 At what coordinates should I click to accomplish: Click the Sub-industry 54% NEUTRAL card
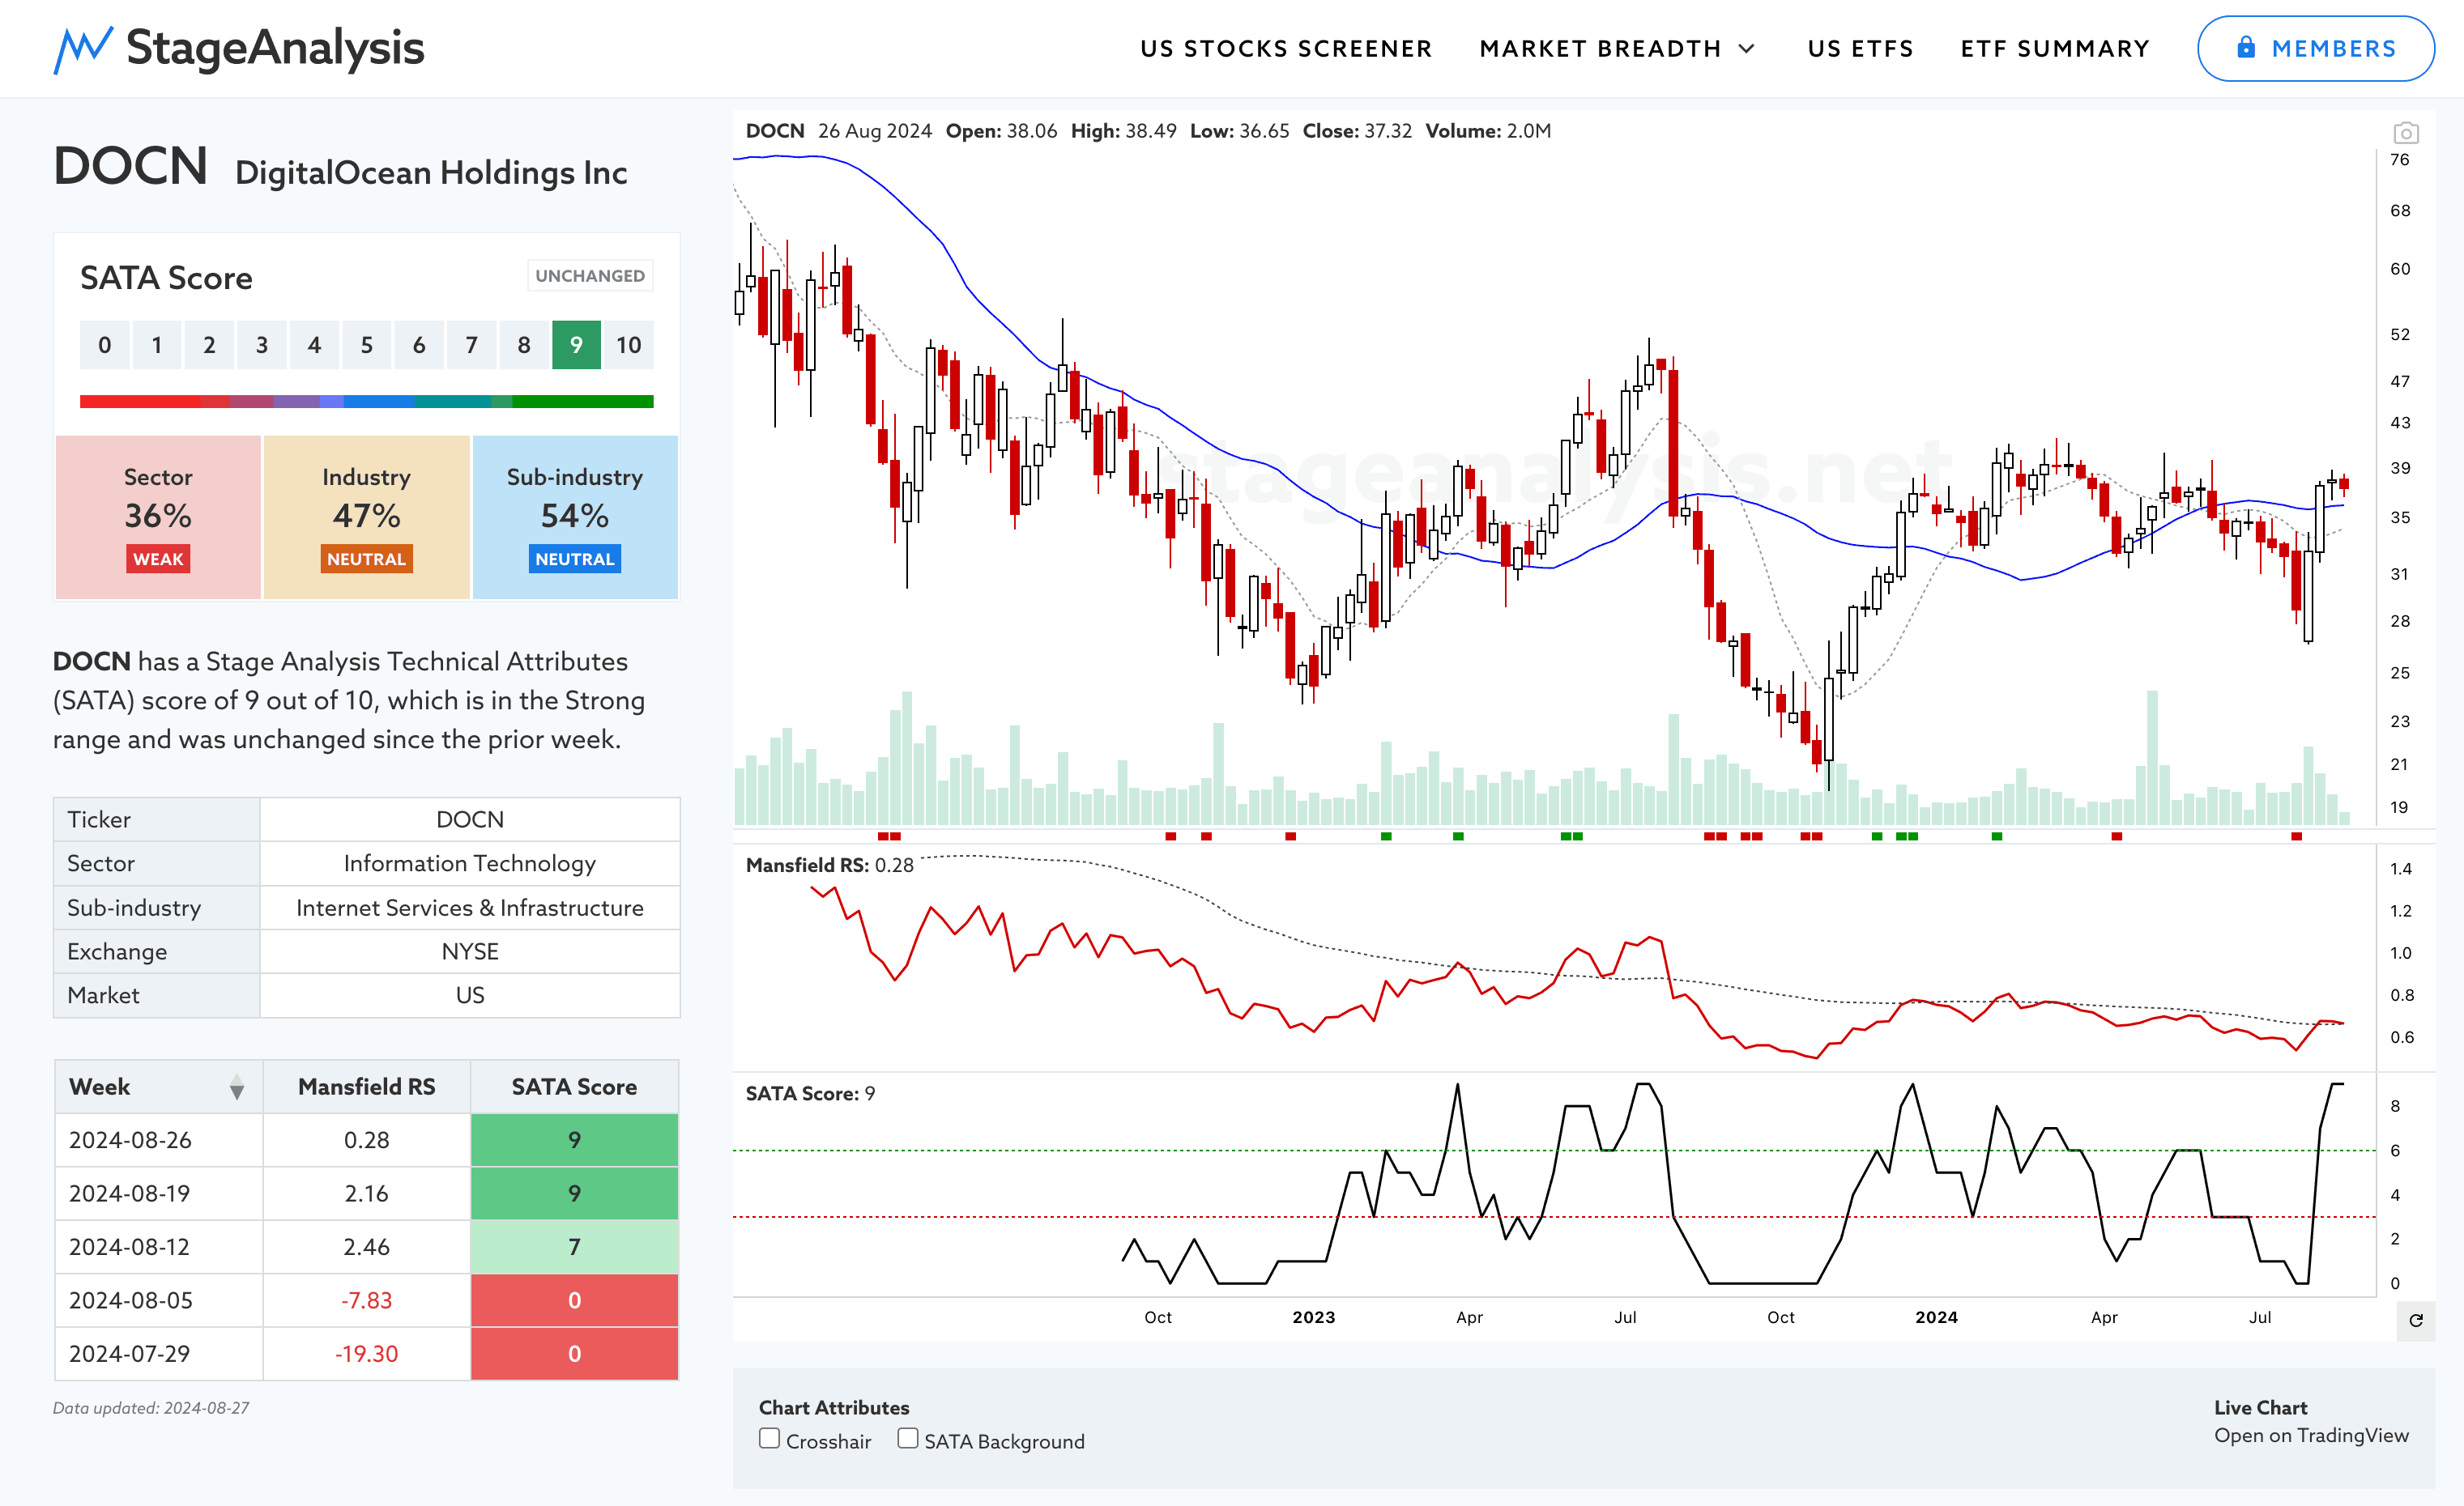(575, 517)
